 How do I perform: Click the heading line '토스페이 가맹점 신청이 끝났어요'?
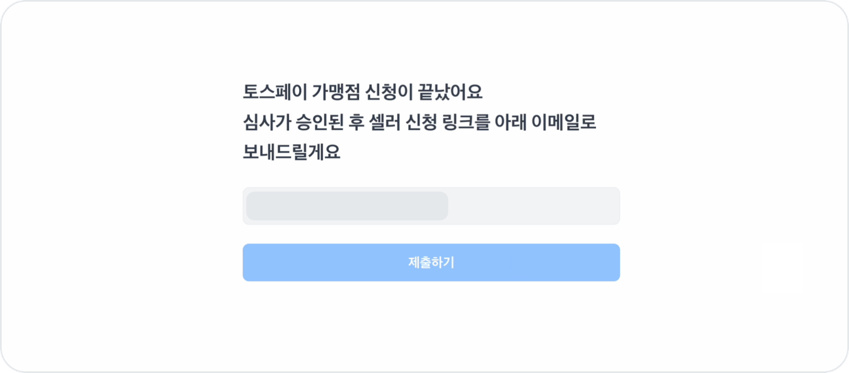(362, 92)
